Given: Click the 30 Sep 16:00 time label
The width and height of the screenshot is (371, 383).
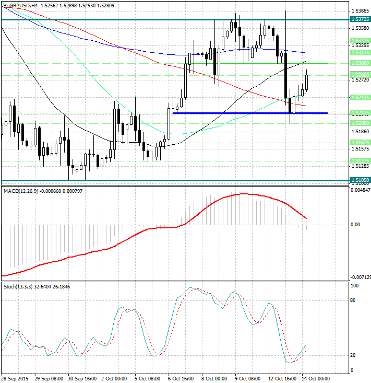Looking at the screenshot, I should tap(82, 379).
